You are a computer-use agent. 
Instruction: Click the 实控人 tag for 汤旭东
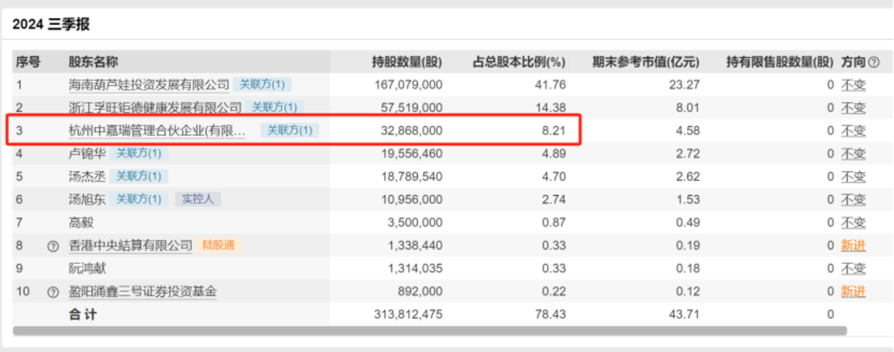198,199
